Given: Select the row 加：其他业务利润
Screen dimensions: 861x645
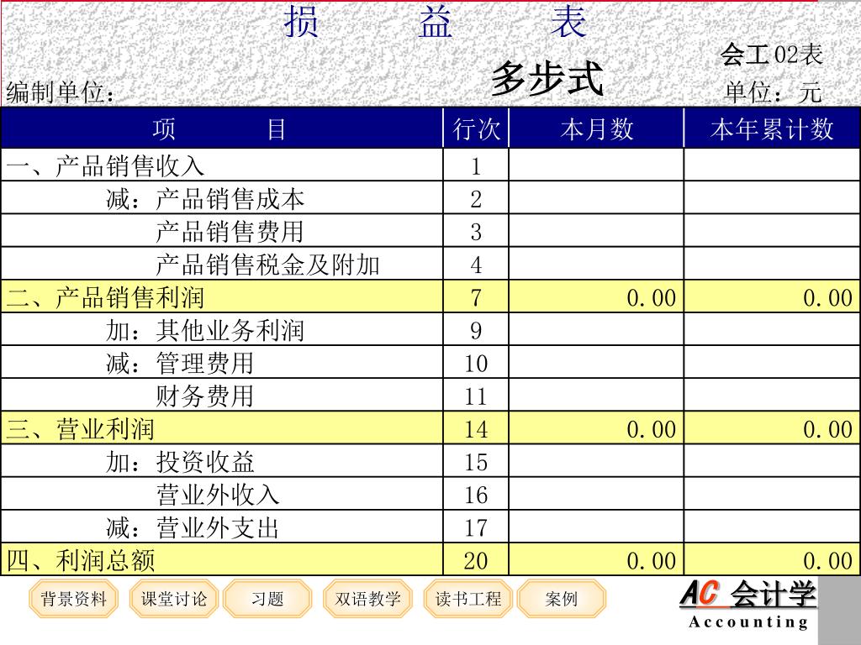Looking at the screenshot, I should [x=430, y=329].
